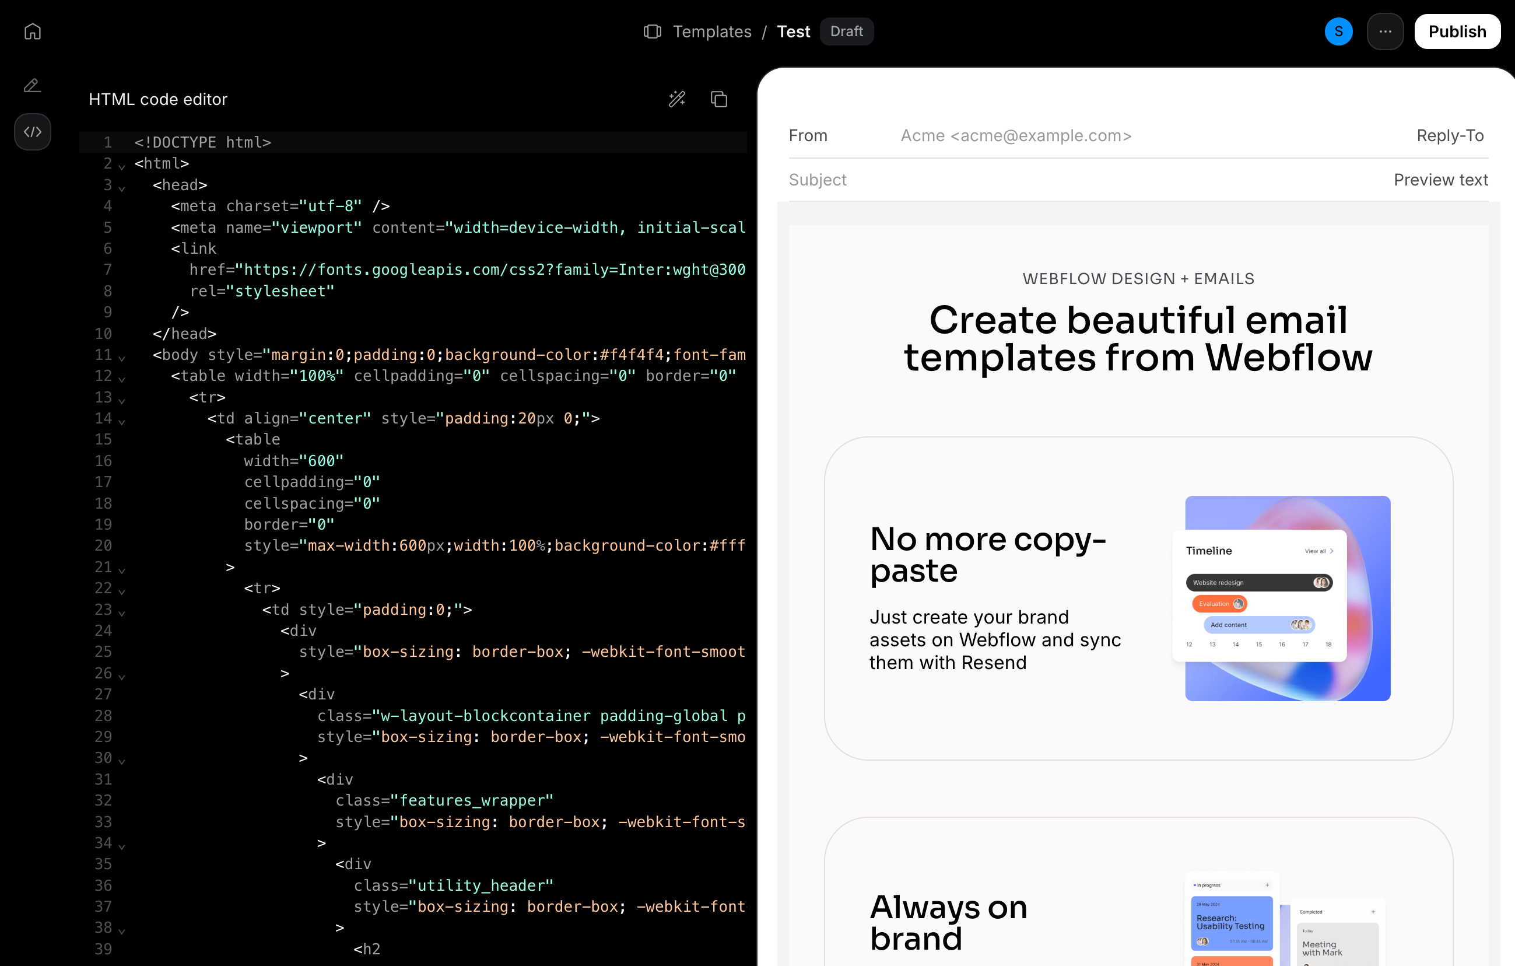The width and height of the screenshot is (1515, 966).
Task: Open the Templates breadcrumb link
Action: click(x=712, y=32)
